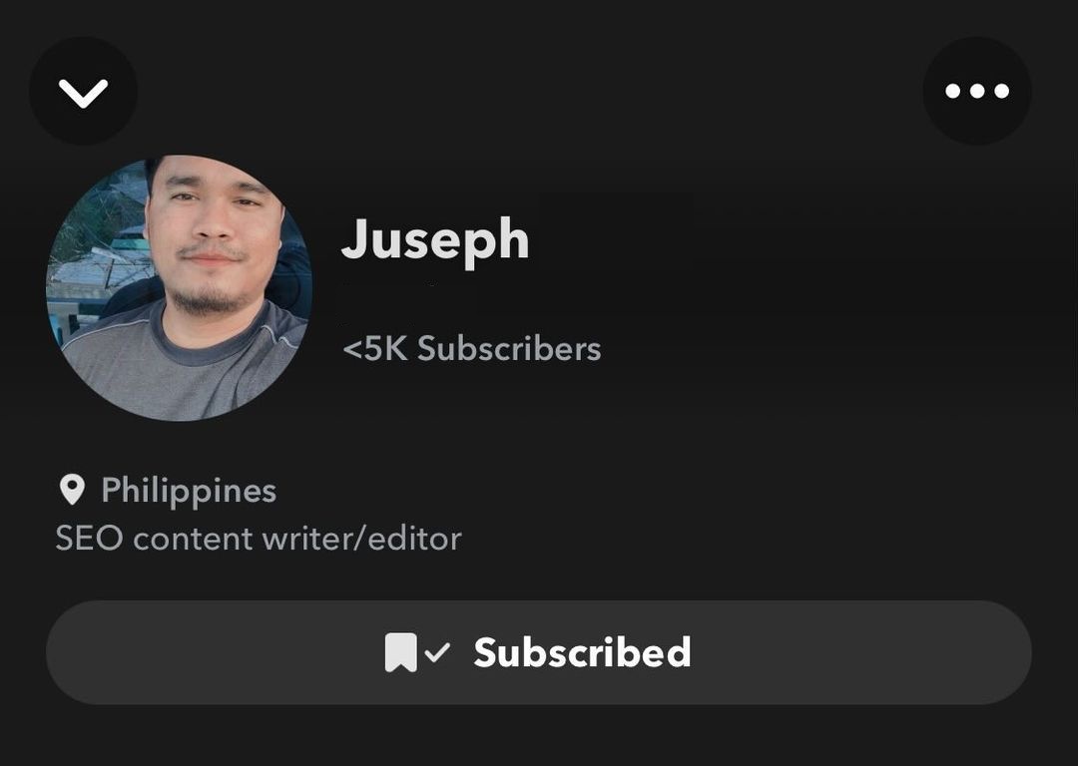
Task: Click the middle dot of the options menu
Action: coord(977,91)
